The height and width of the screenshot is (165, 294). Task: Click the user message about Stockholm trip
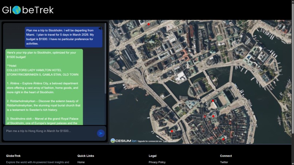(63, 37)
